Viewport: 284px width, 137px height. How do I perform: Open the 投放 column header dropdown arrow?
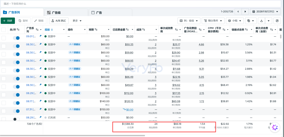click(x=64, y=30)
